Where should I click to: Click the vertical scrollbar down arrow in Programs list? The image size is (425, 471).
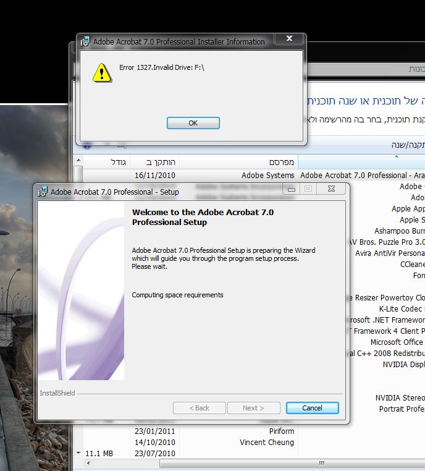coord(78,452)
